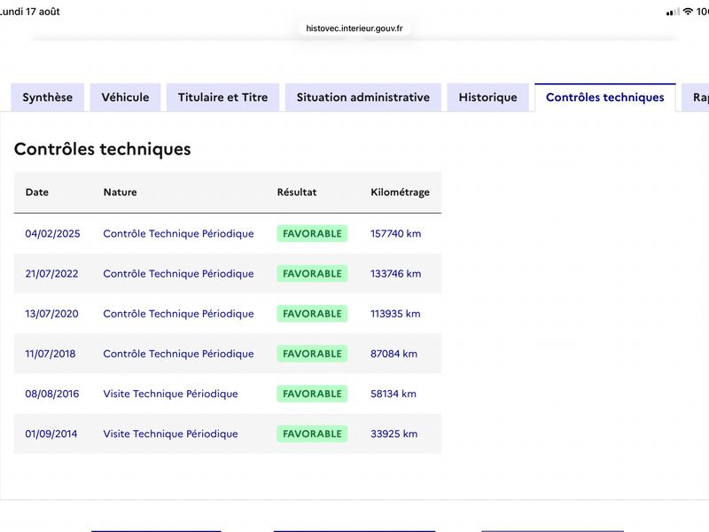The width and height of the screenshot is (709, 532).
Task: Select date 11/07/2018
Action: coord(51,354)
